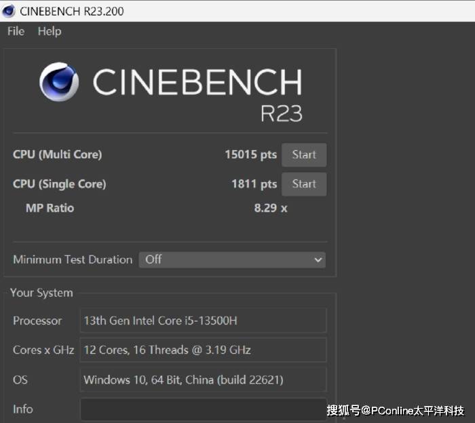Start the CPU Multi Core test

pyautogui.click(x=304, y=155)
